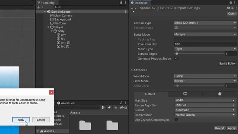Image resolution: width=238 pixels, height=134 pixels.
Task: Select the leg object
Action: (63, 39)
